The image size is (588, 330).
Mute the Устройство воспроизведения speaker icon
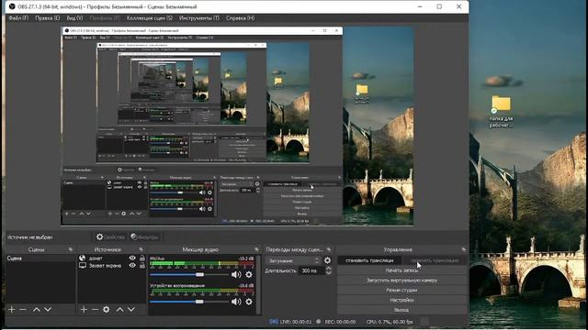(236, 302)
